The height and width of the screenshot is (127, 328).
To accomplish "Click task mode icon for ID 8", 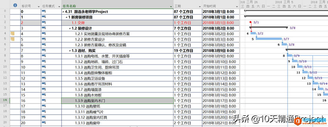I will click(44, 56).
